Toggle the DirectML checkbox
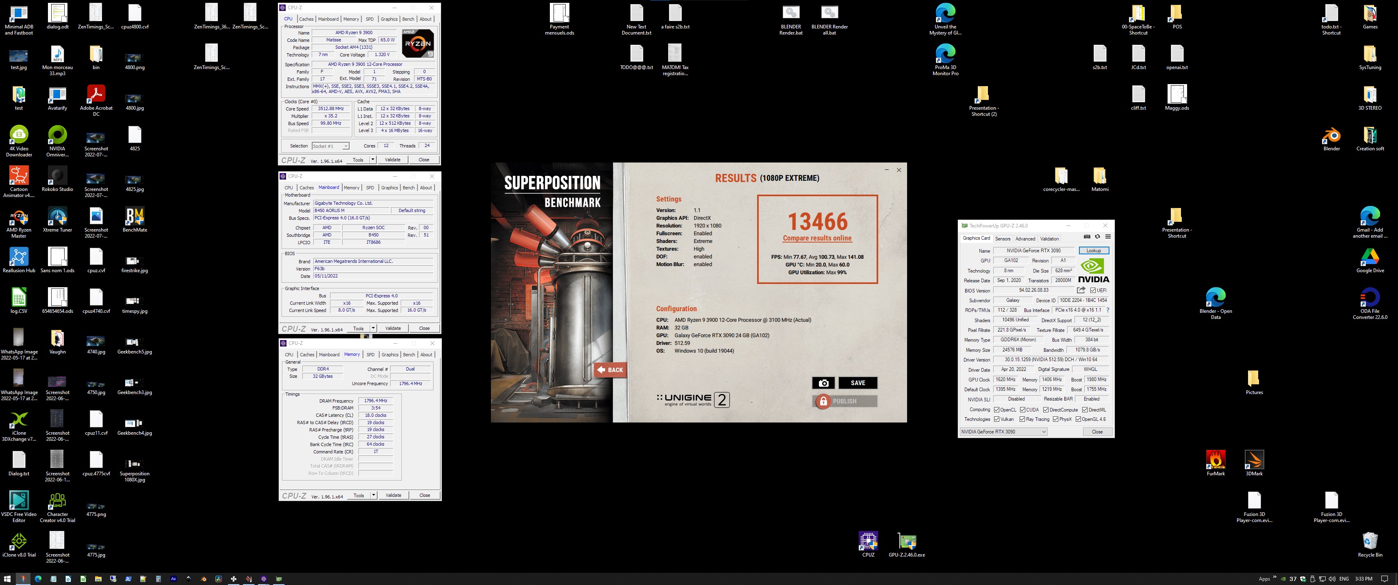This screenshot has height=585, width=1398. 1084,410
